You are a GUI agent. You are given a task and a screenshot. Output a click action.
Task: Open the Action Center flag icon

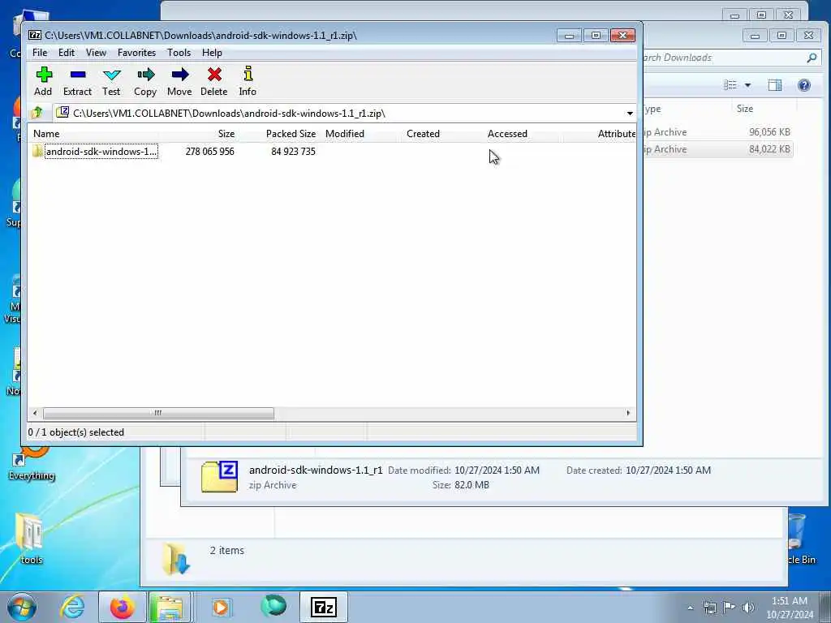coord(730,608)
